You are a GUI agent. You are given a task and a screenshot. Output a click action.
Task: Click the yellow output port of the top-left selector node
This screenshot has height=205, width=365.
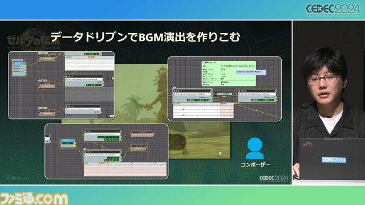26,66
